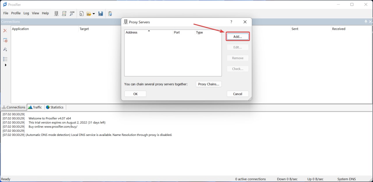Switch to the Traffic tab
The image size is (373, 182).
[x=35, y=107]
